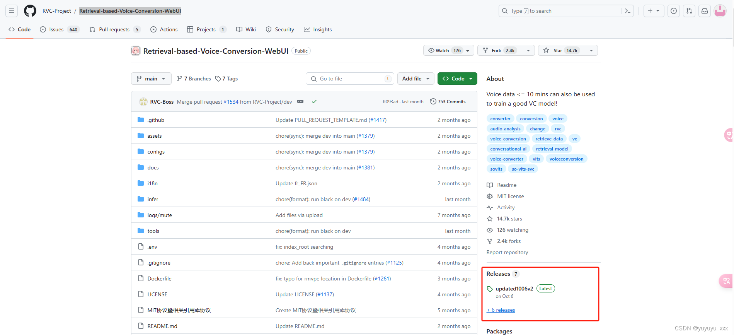Open commit ff093ad hash link
734x335 pixels.
(x=390, y=102)
